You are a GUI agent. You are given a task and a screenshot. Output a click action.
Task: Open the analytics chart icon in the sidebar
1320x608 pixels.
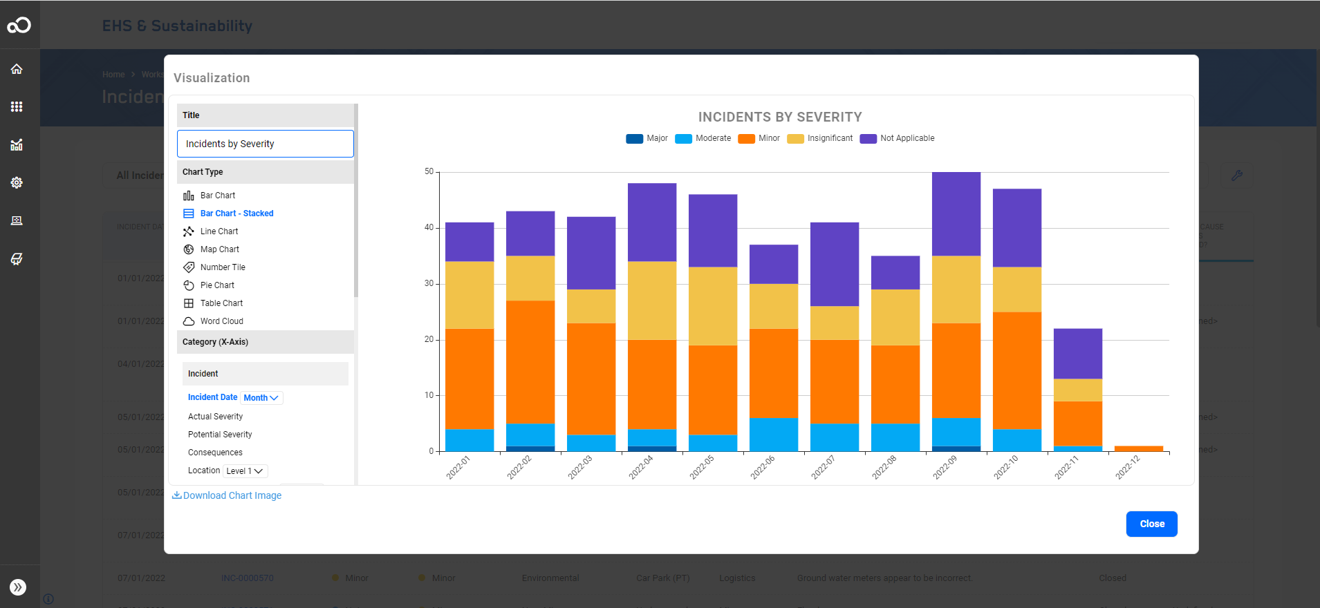(17, 144)
